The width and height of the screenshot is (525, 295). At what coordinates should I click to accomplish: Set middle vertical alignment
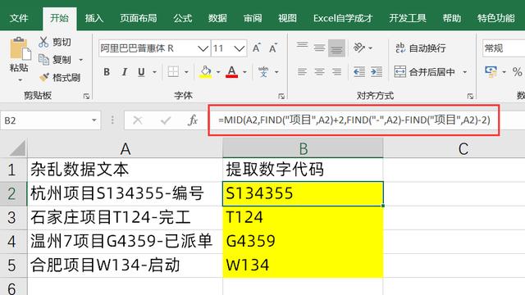(x=319, y=48)
